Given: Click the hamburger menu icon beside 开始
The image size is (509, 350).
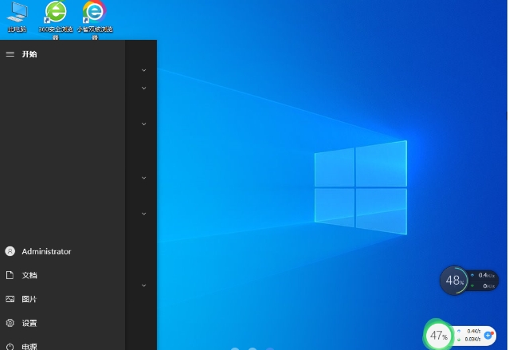Looking at the screenshot, I should point(10,54).
